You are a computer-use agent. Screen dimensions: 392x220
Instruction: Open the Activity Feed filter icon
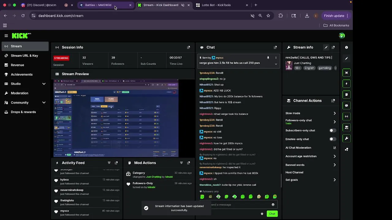[109, 163]
